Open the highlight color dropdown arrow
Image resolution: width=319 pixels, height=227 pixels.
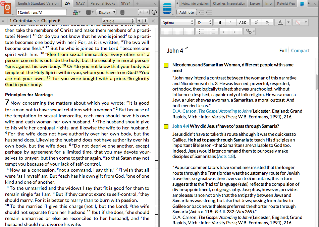click(x=306, y=22)
